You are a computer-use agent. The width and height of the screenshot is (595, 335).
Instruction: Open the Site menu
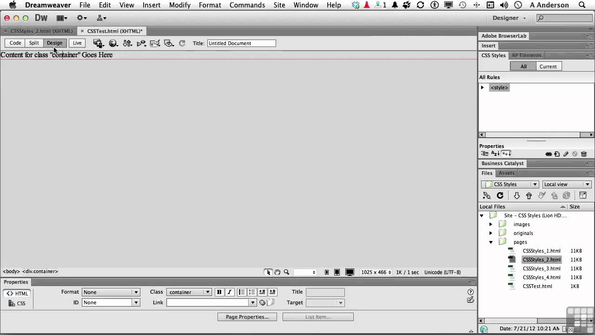pos(279,5)
